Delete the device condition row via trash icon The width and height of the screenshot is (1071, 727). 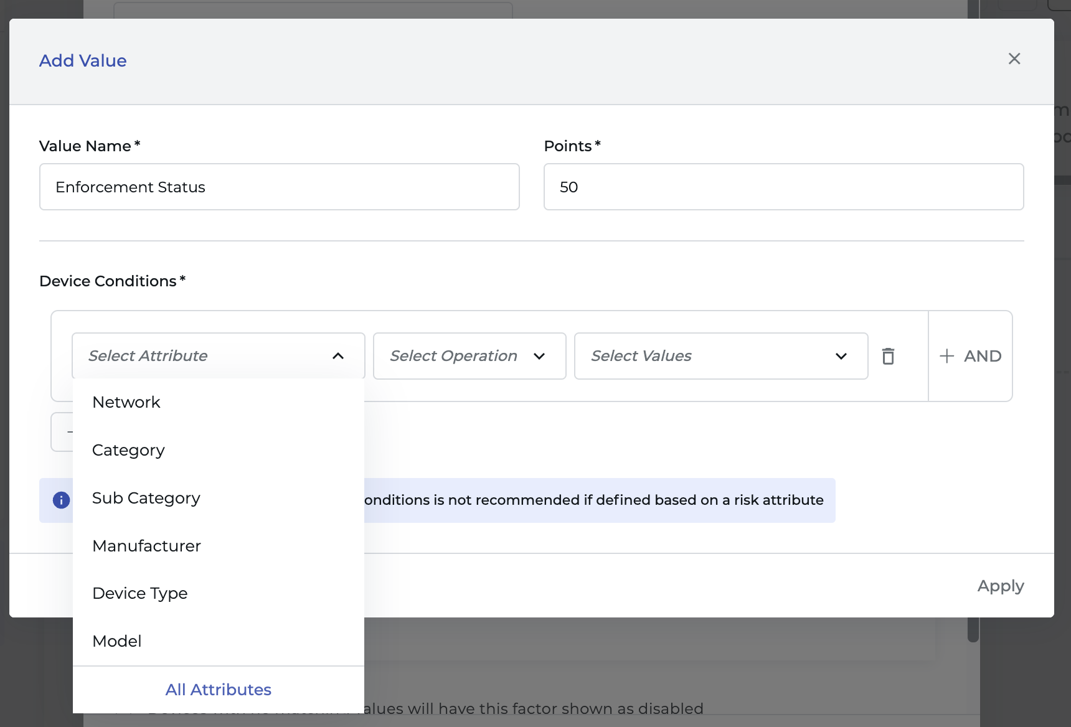[x=888, y=356]
